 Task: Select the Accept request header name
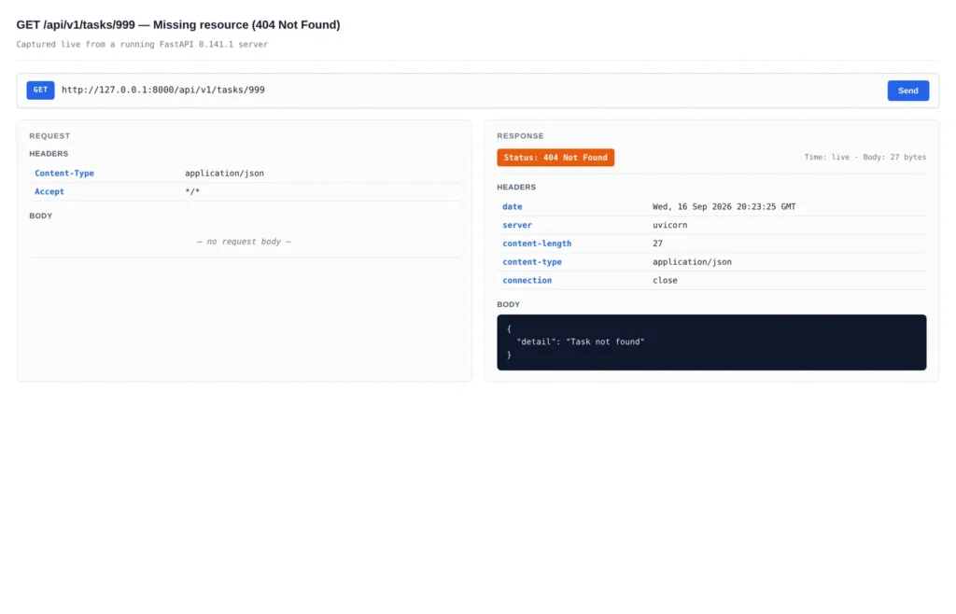(49, 191)
